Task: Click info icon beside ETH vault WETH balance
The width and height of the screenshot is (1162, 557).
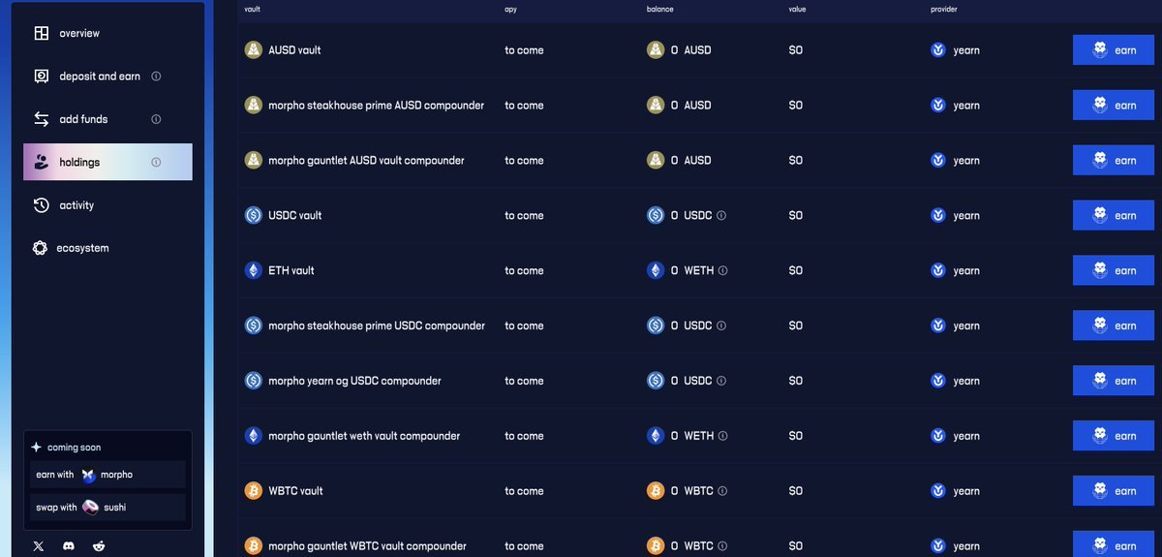Action: (x=723, y=271)
